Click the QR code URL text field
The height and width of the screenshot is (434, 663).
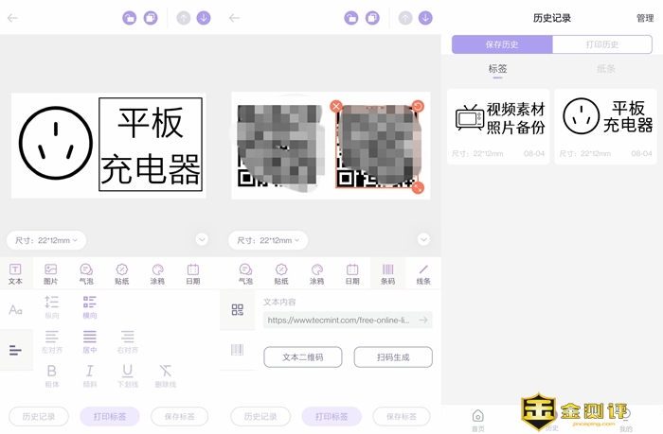click(341, 320)
